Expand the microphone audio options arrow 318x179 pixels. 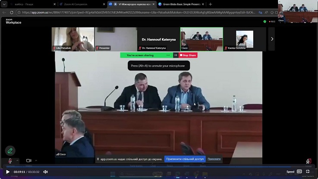[17, 160]
